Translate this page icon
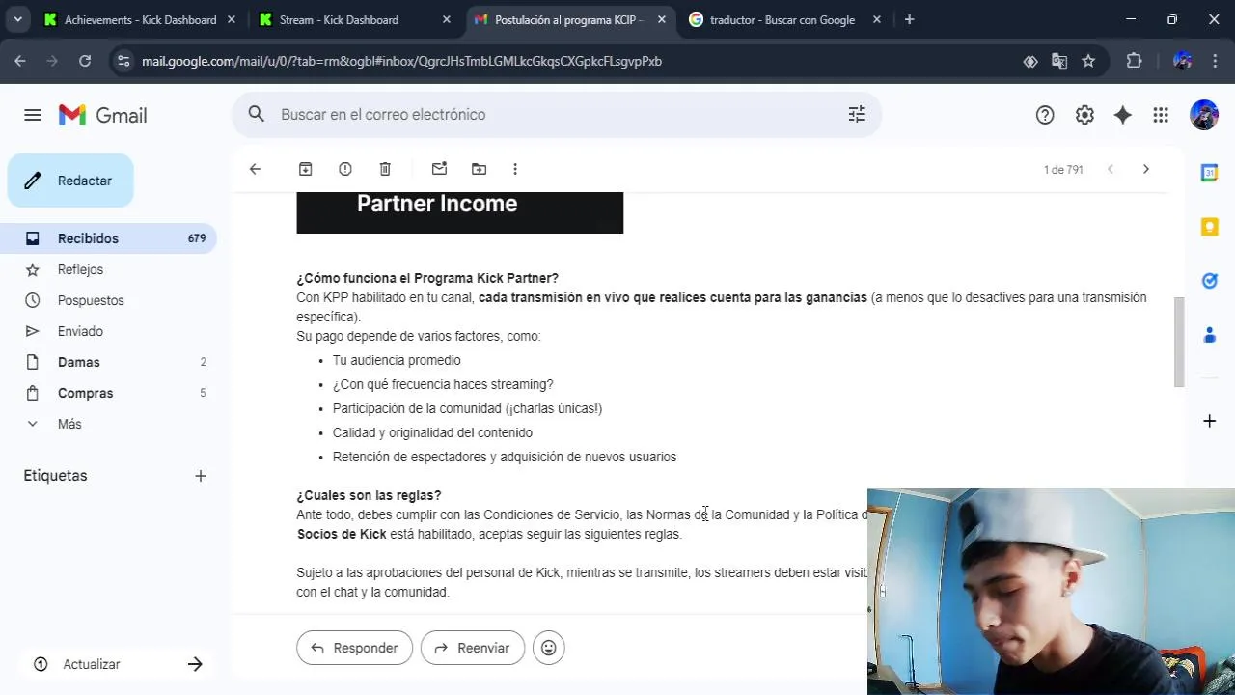The height and width of the screenshot is (695, 1235). (x=1059, y=61)
